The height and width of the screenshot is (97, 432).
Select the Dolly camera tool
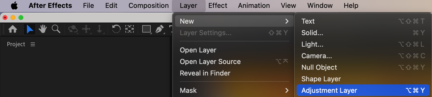coord(100,29)
